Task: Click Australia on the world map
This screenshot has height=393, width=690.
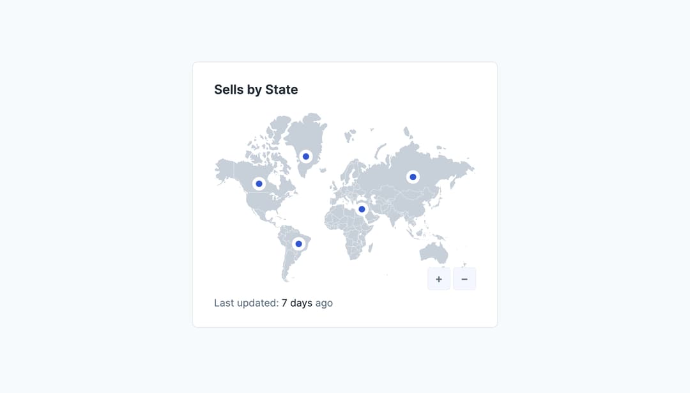Action: [x=433, y=252]
